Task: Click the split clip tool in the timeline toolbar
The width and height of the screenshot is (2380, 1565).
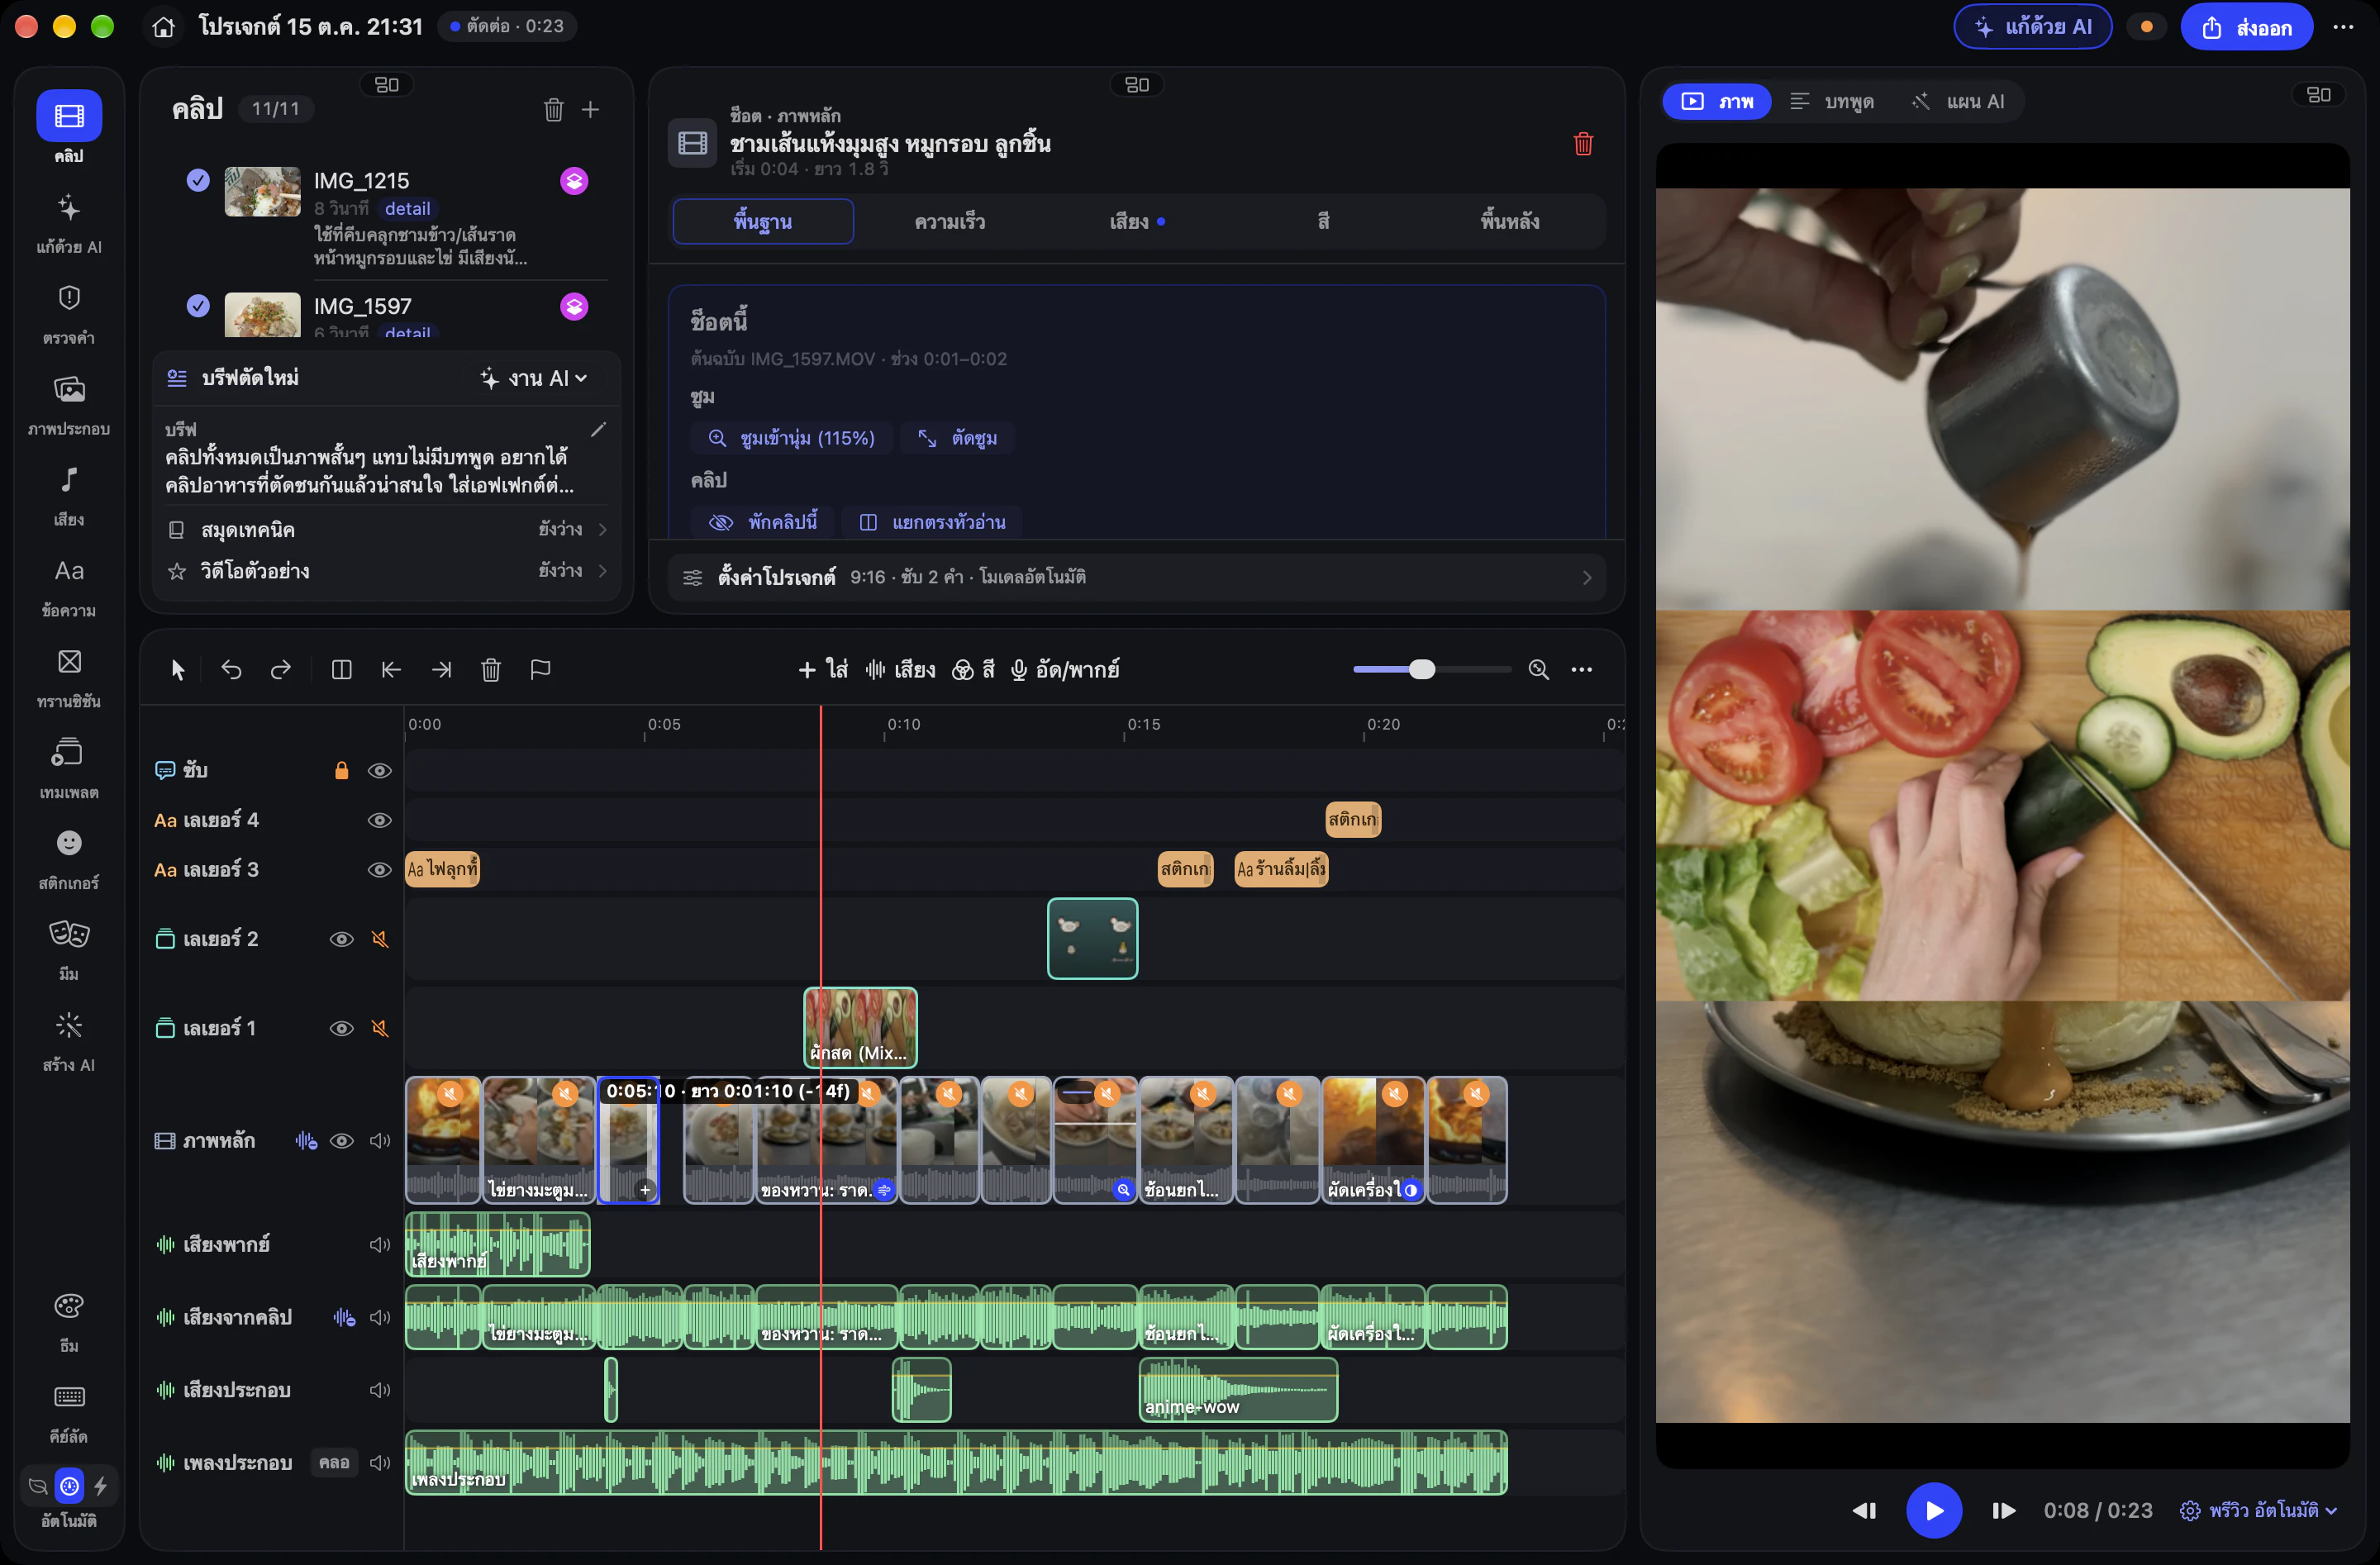Action: point(341,669)
